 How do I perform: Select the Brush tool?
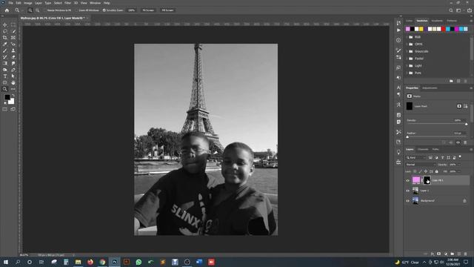5,50
